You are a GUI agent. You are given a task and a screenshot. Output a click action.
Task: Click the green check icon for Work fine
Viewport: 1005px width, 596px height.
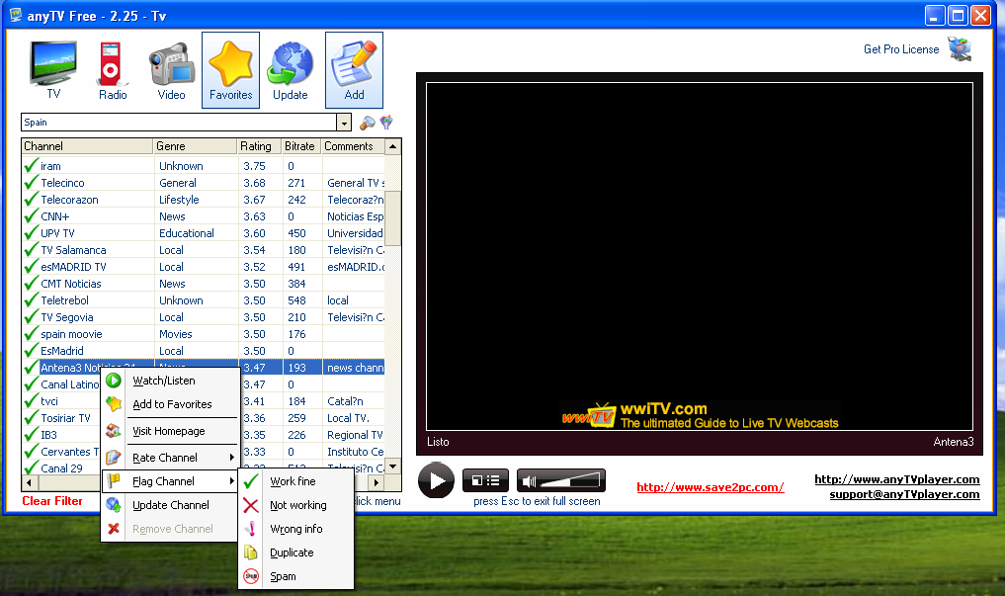point(251,481)
